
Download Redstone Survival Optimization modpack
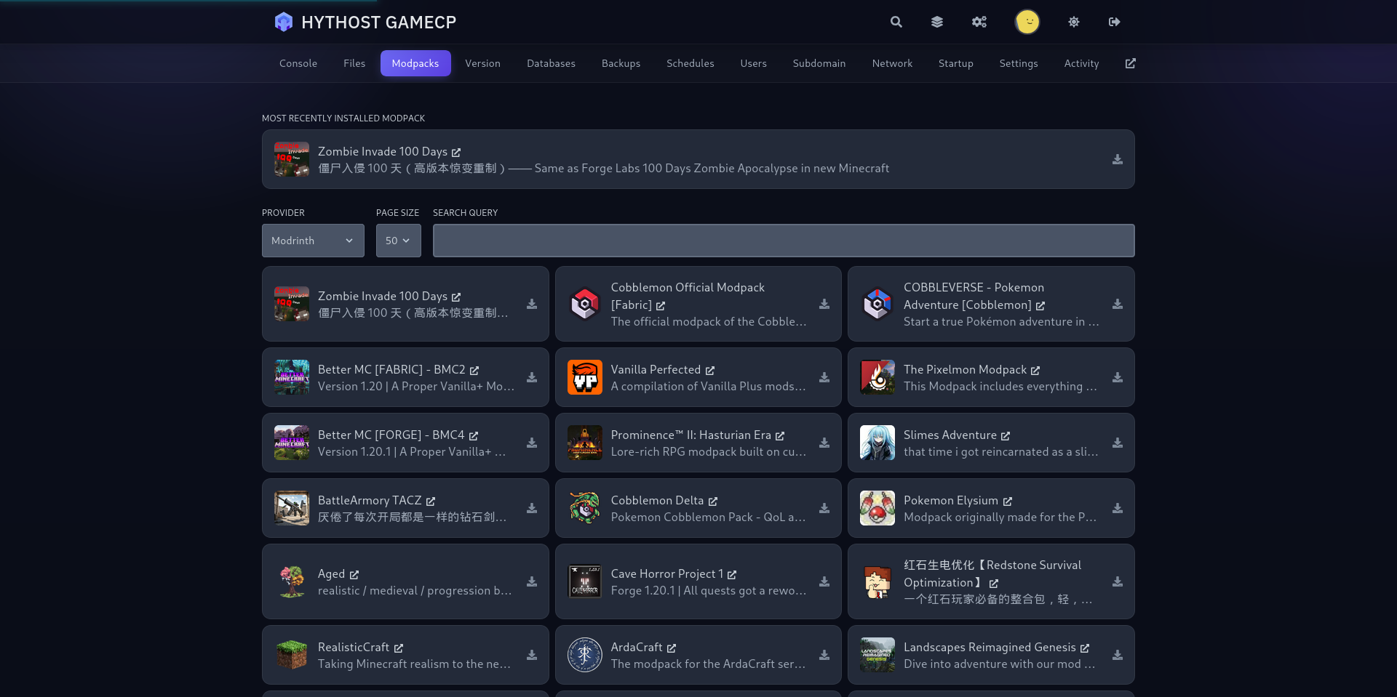[1118, 581]
